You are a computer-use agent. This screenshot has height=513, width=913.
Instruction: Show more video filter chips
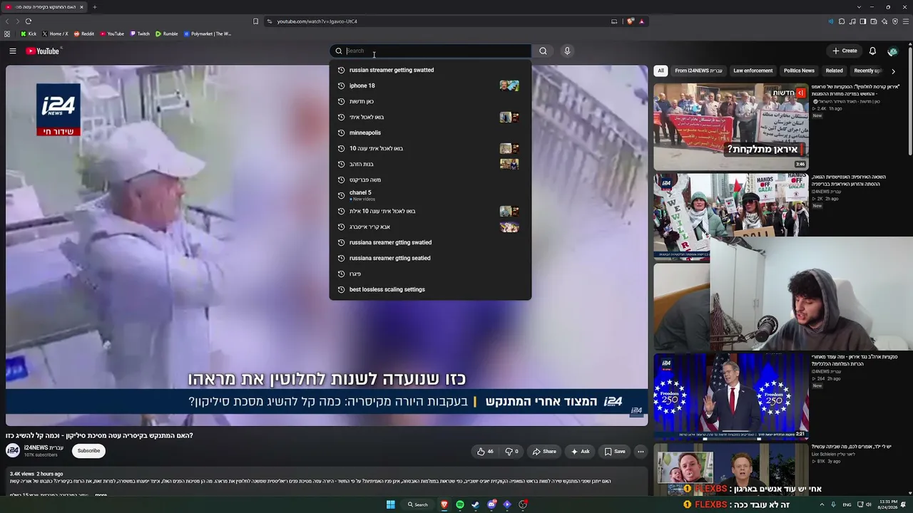893,71
